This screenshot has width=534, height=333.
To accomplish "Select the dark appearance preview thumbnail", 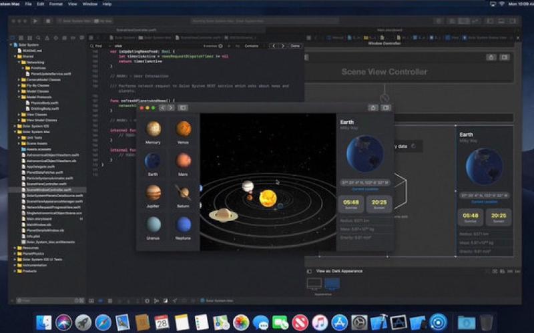I will (332, 283).
